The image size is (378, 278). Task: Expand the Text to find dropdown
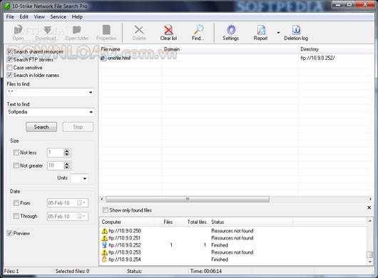click(x=91, y=112)
